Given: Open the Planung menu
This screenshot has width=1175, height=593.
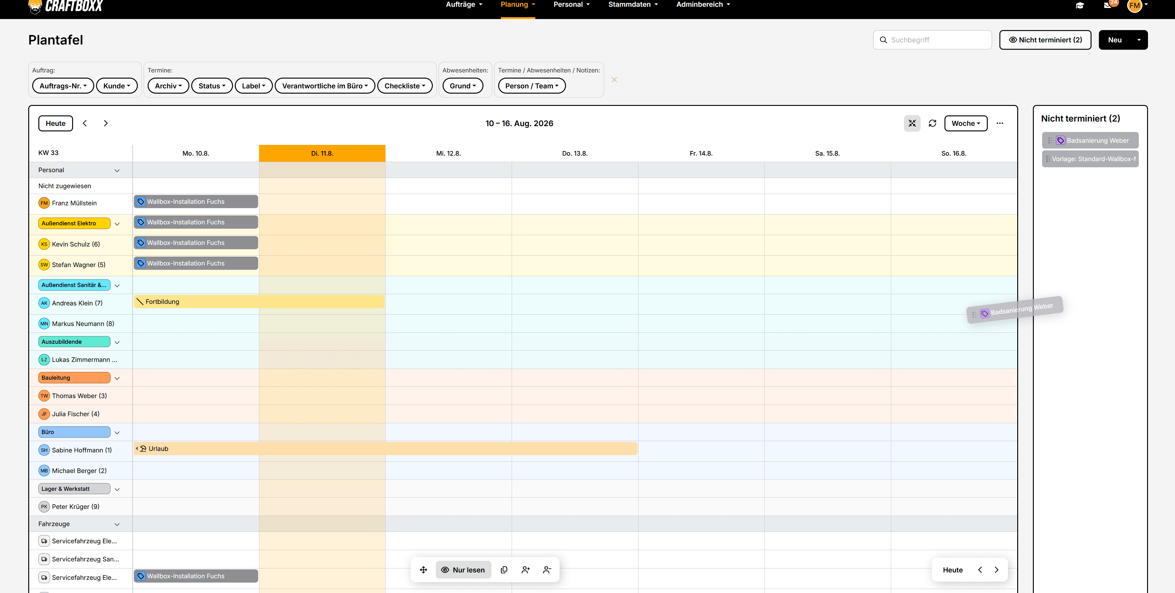Looking at the screenshot, I should pos(518,5).
